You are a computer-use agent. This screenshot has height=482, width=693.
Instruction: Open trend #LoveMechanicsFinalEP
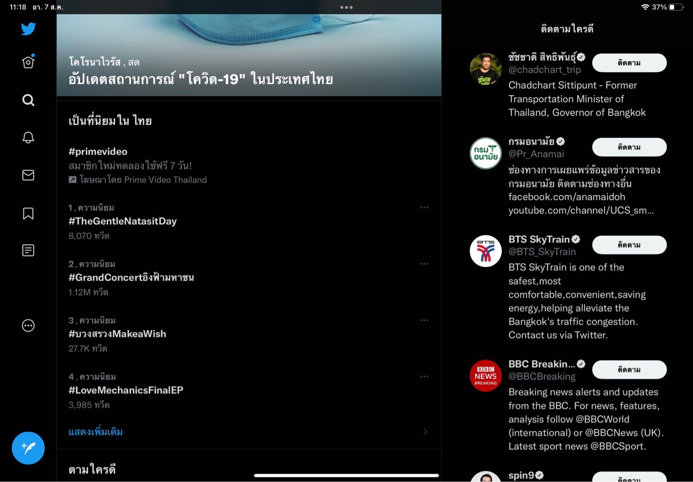click(249, 391)
